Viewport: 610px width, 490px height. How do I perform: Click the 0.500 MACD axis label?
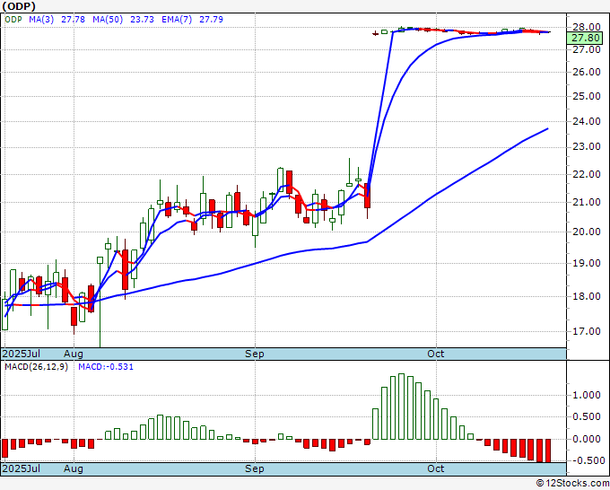(x=587, y=416)
